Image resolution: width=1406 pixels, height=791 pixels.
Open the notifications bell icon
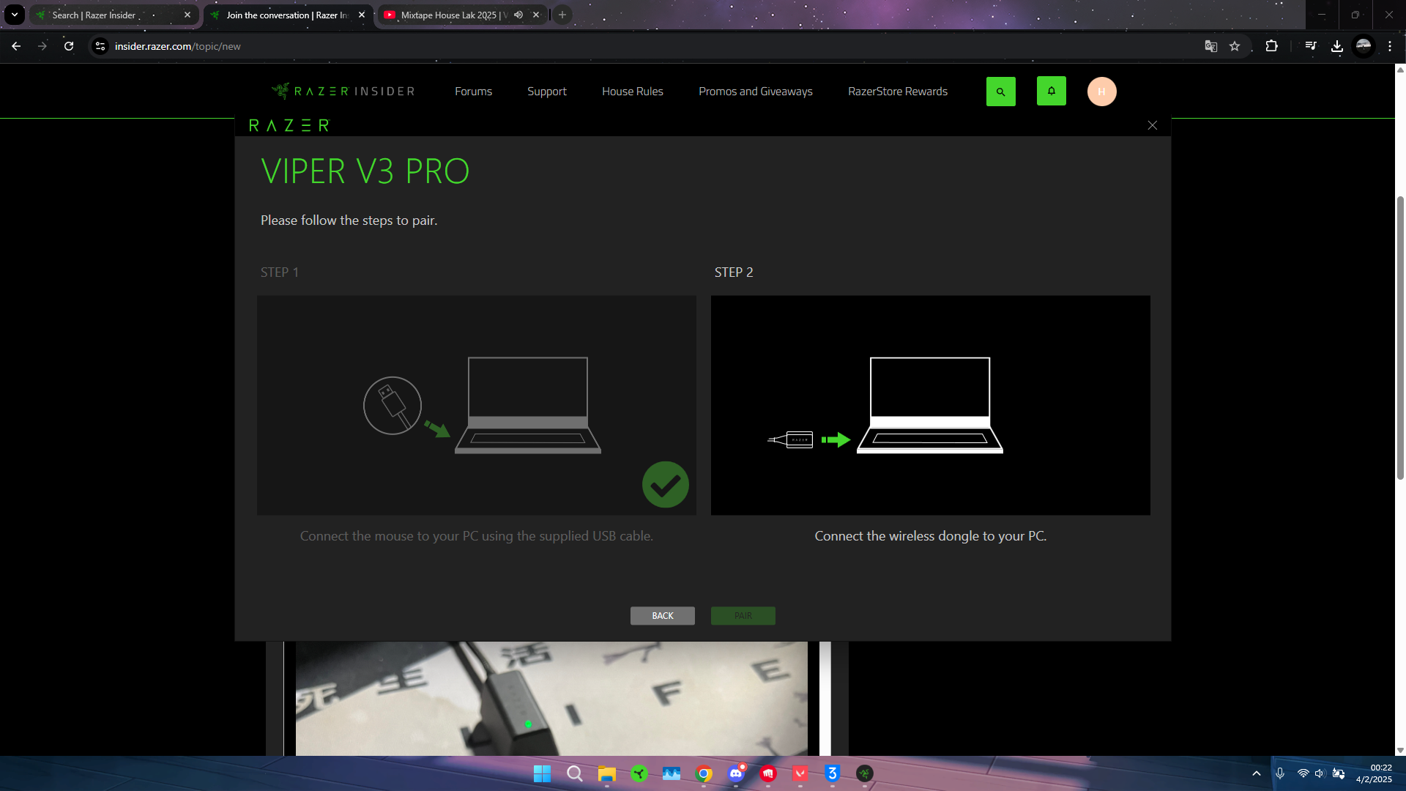(x=1051, y=91)
